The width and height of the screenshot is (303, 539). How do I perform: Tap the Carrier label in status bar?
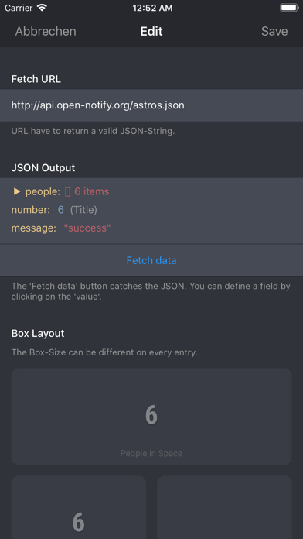pyautogui.click(x=19, y=8)
